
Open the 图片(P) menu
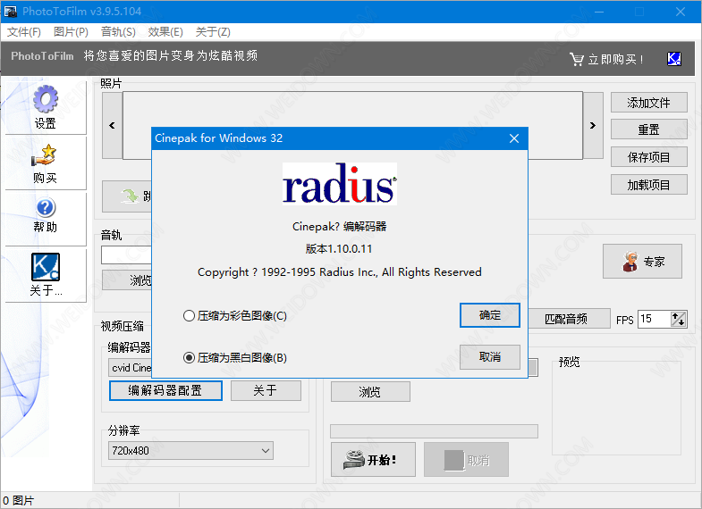tap(71, 32)
